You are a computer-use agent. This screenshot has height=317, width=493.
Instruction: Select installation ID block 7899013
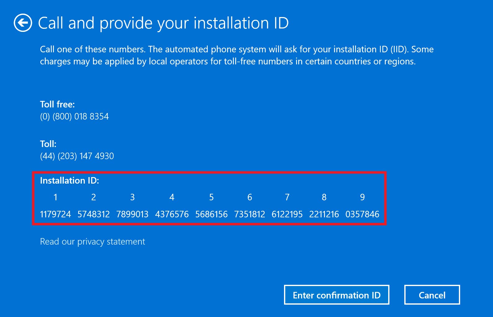[132, 214]
